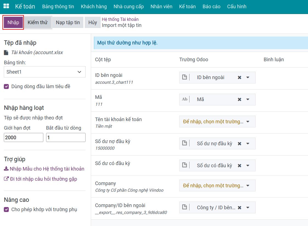Open the Sheet1 spreadsheet dropdown

coord(45,72)
